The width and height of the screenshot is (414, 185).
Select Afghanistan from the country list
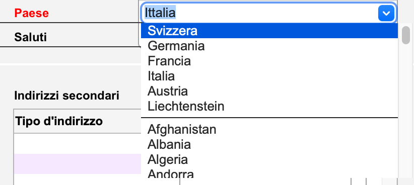(269, 129)
